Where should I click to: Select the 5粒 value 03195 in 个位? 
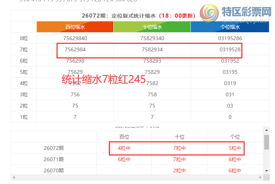[230, 72]
